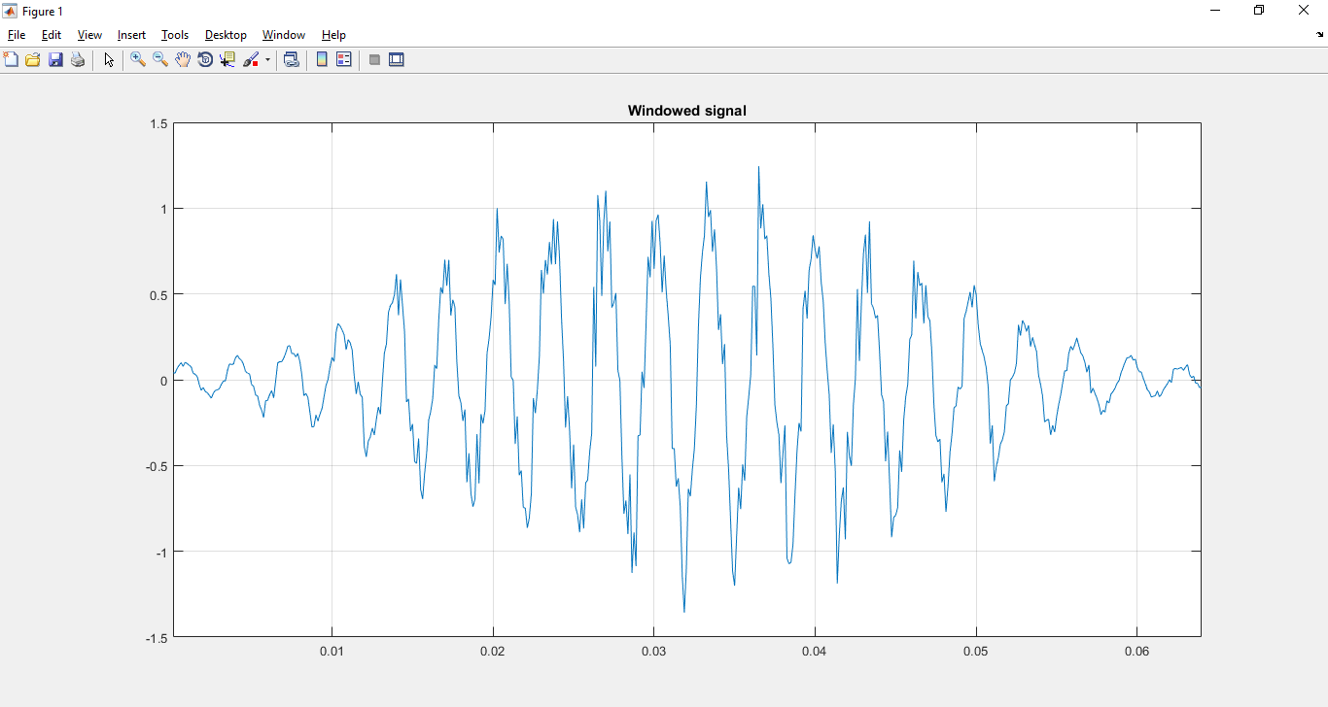Viewport: 1328px width, 707px height.
Task: Open the Tools menu
Action: tap(175, 35)
